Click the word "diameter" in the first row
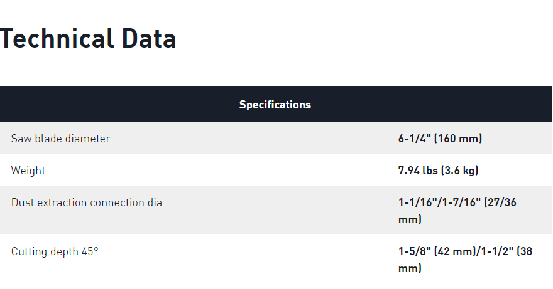553x289 pixels. coord(87,139)
